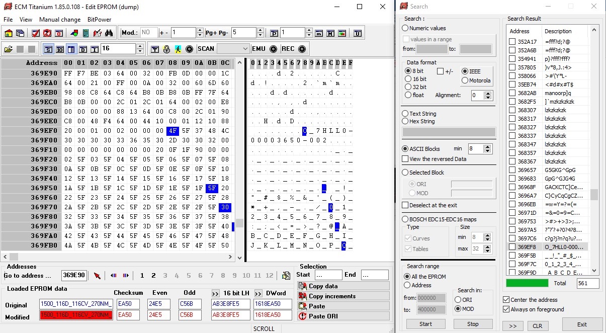Viewport: 606px width, 333px height.
Task: Click the red checkmark toolbar icon
Action: tap(36, 33)
